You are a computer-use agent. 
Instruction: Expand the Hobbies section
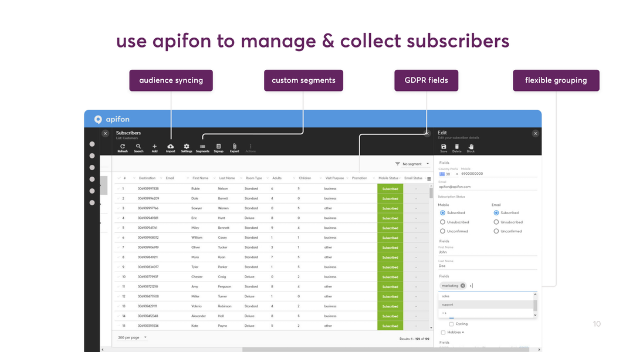pos(443,332)
